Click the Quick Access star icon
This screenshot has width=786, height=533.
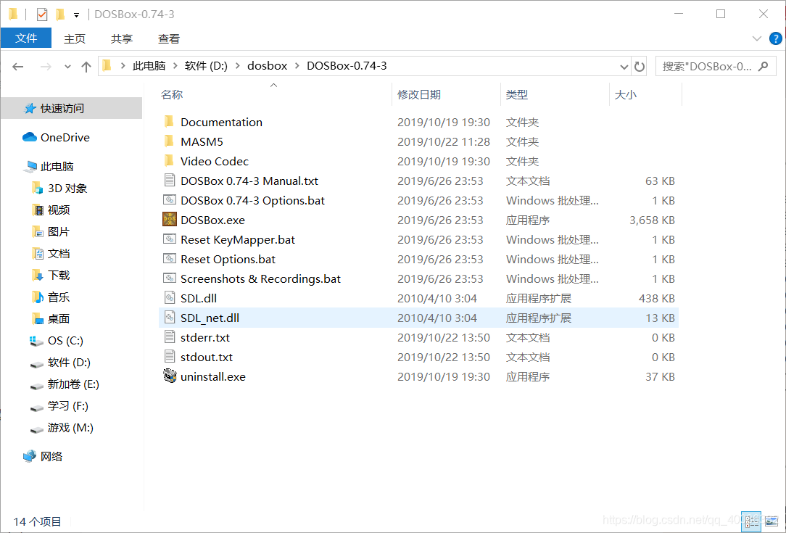click(30, 108)
